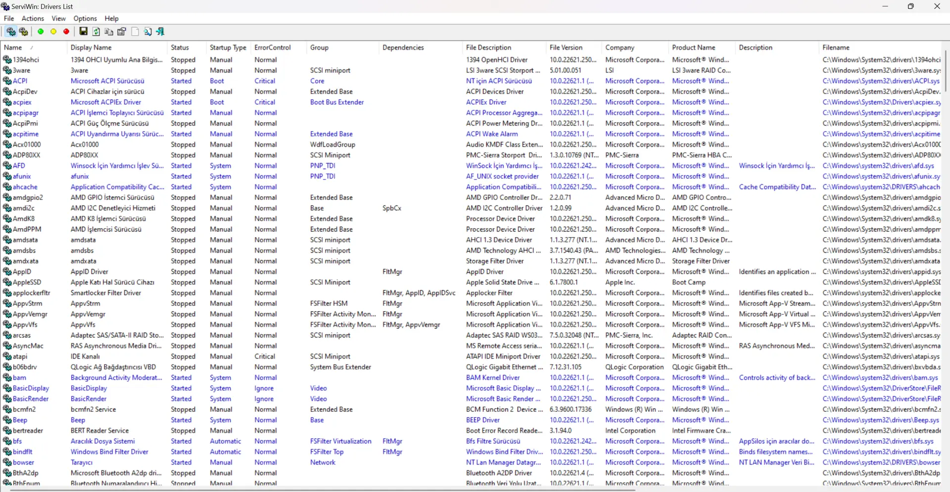The width and height of the screenshot is (950, 492).
Task: Save selected items with the floppy disk icon
Action: click(84, 32)
